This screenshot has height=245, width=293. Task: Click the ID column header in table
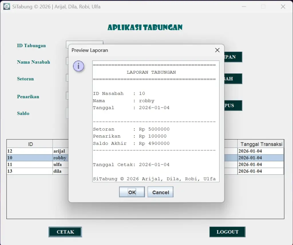coord(30,144)
